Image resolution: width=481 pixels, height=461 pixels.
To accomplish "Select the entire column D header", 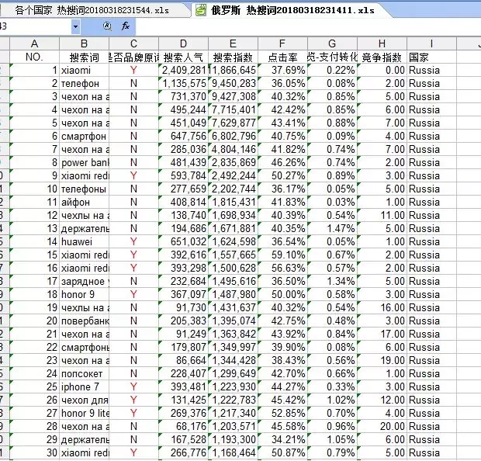I will (183, 44).
